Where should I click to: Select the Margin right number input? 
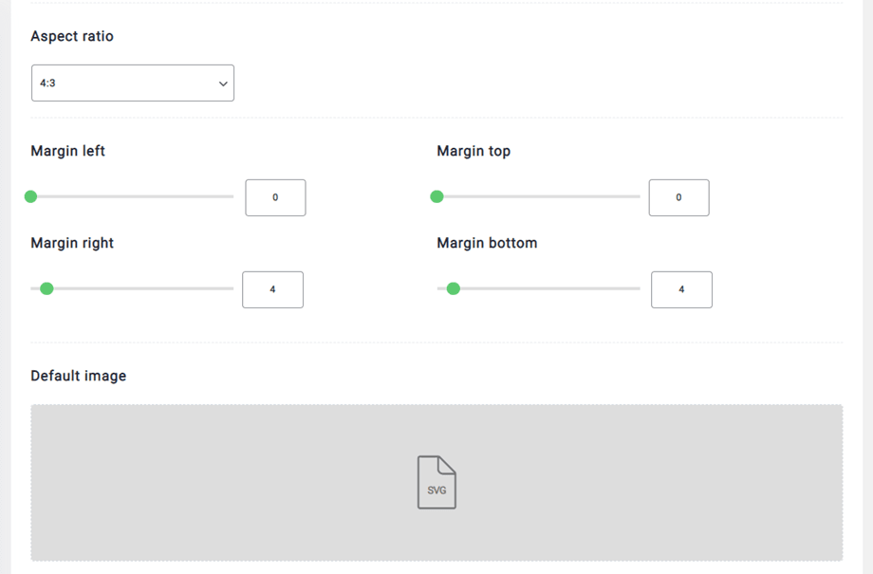tap(272, 289)
